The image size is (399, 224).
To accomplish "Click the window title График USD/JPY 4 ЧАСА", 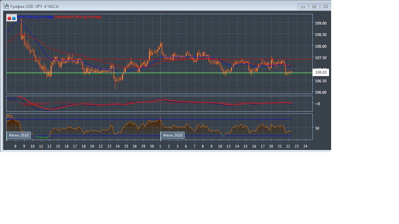I will click(34, 7).
